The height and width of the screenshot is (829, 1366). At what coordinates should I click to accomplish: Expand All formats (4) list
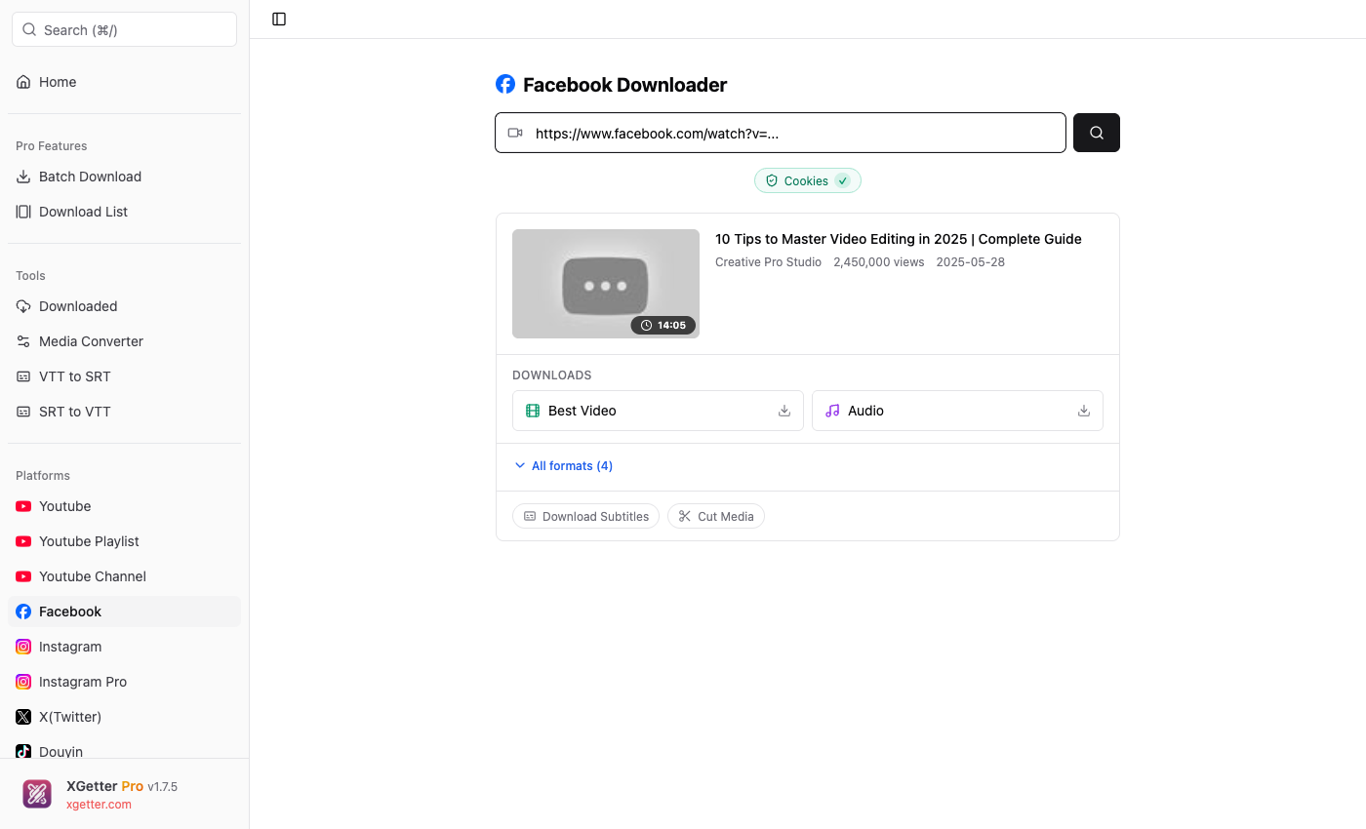point(563,466)
